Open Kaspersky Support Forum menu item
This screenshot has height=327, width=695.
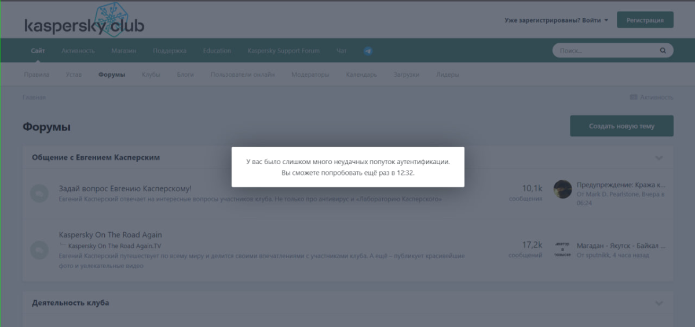click(283, 51)
